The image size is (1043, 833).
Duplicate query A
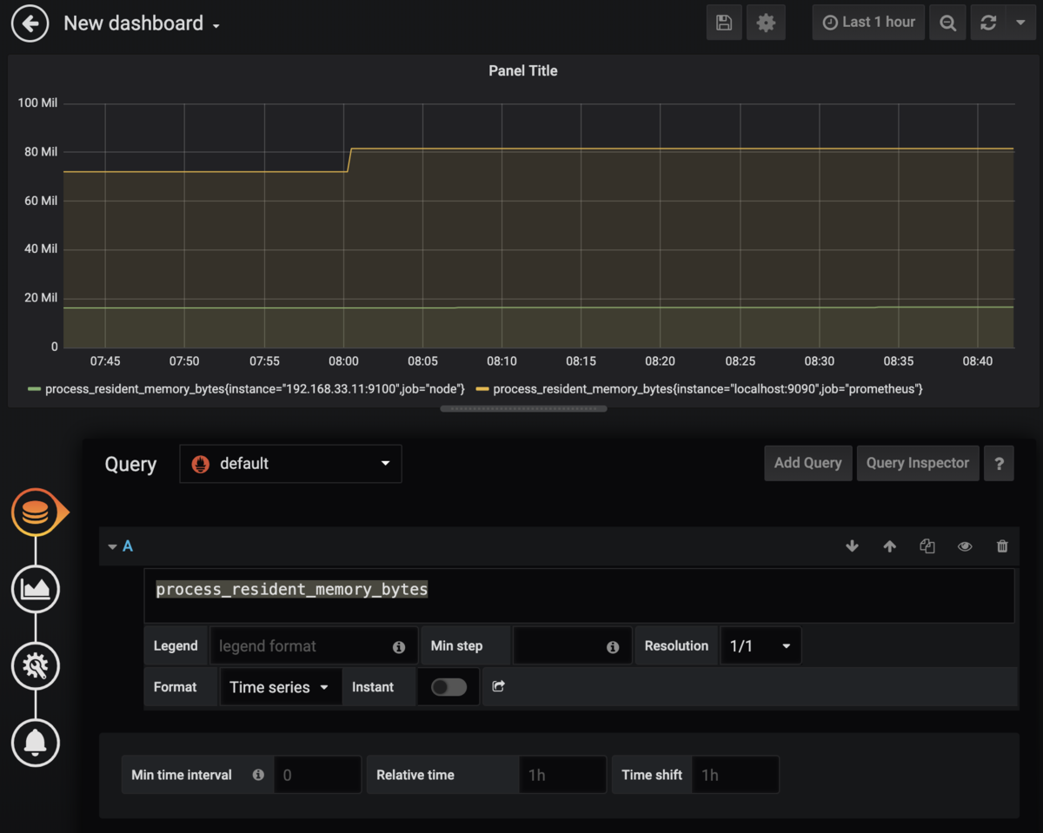tap(927, 546)
